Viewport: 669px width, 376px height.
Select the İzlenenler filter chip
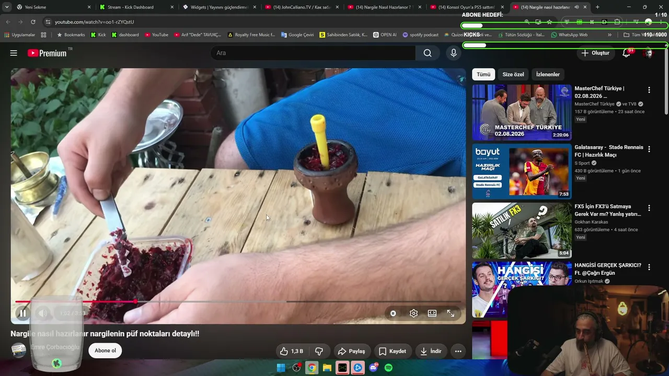tap(548, 74)
